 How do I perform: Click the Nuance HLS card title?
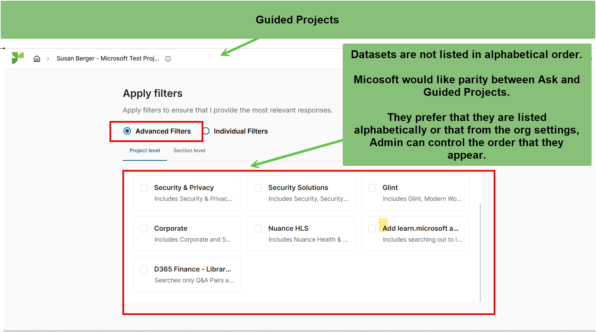[288, 228]
